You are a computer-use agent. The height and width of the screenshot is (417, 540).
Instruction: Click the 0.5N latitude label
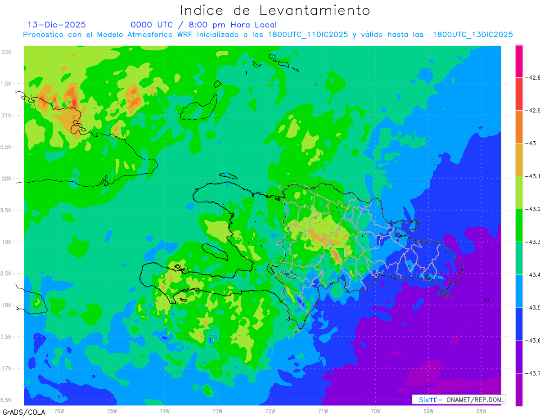pyautogui.click(x=7, y=147)
